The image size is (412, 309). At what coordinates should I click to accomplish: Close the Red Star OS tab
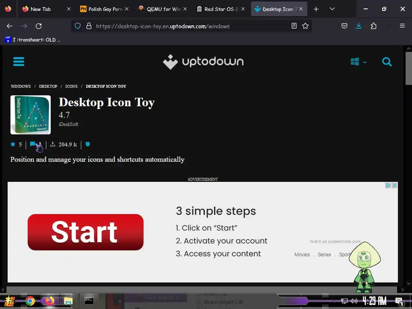pos(243,9)
